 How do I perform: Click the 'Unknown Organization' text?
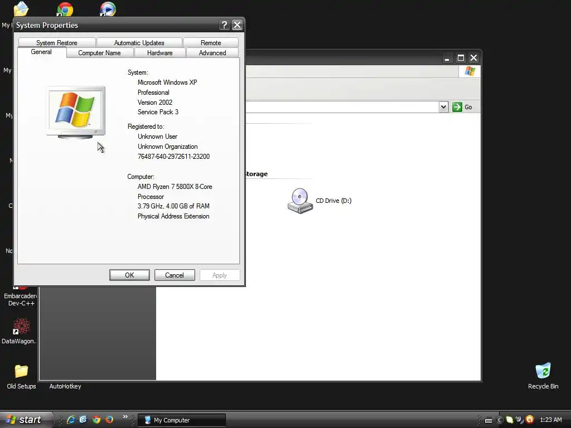pos(167,147)
